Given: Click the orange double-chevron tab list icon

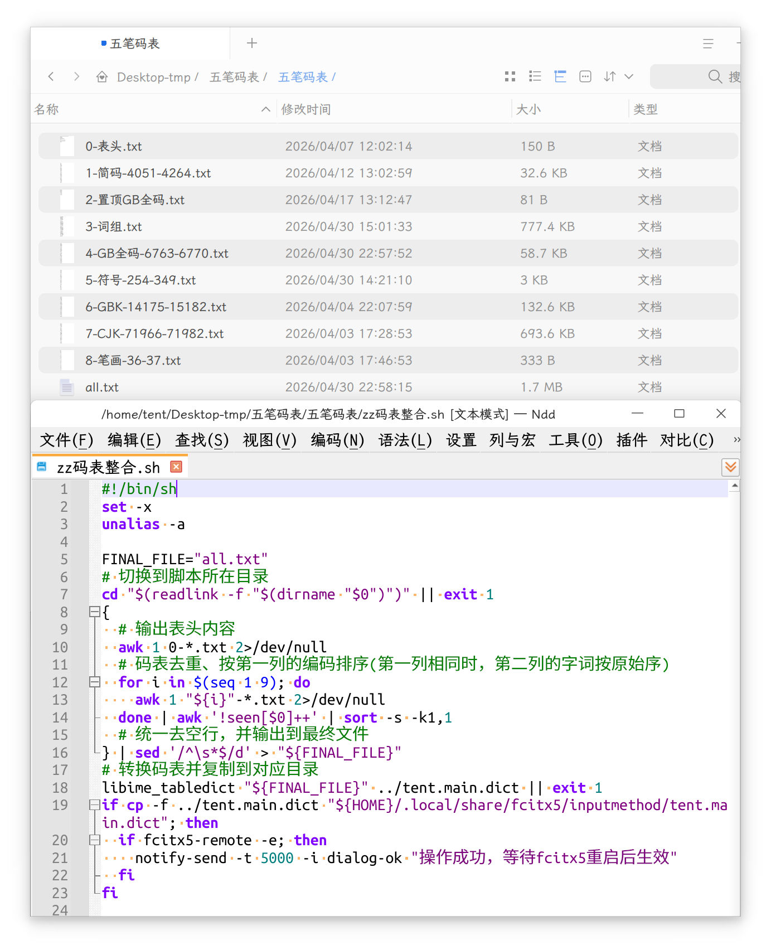Looking at the screenshot, I should click(x=730, y=467).
